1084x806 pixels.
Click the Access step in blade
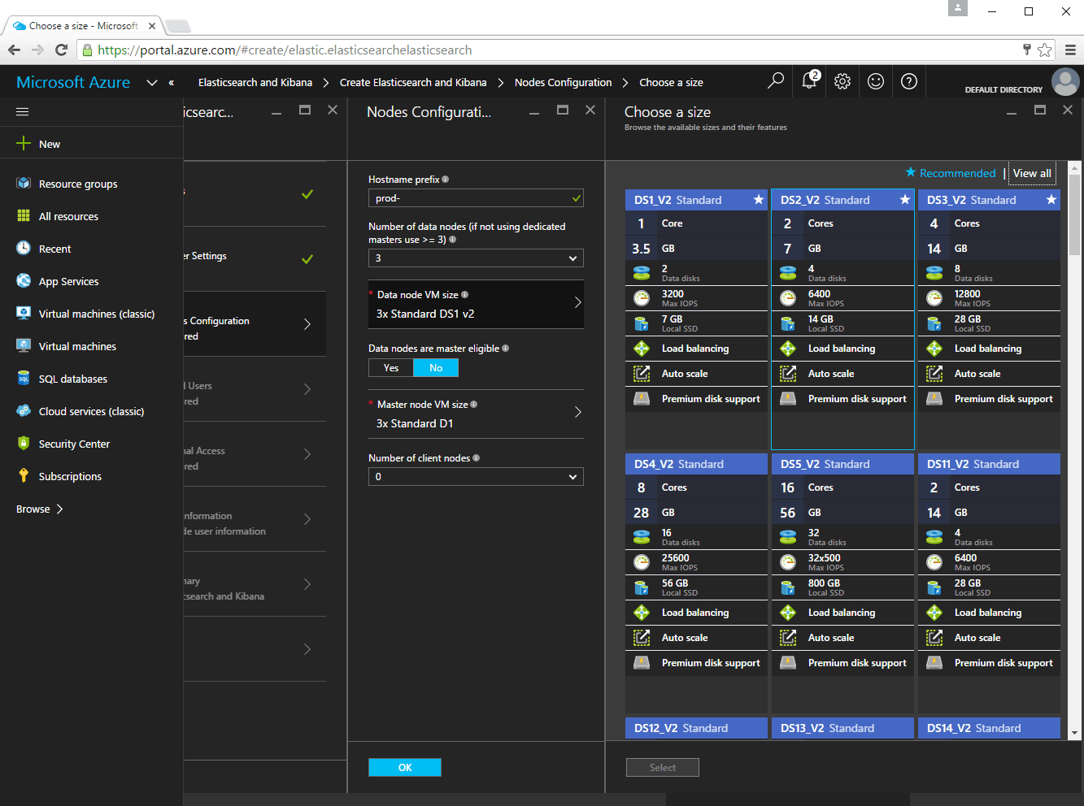point(255,454)
